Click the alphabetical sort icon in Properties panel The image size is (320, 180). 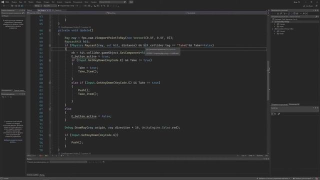click(275, 114)
